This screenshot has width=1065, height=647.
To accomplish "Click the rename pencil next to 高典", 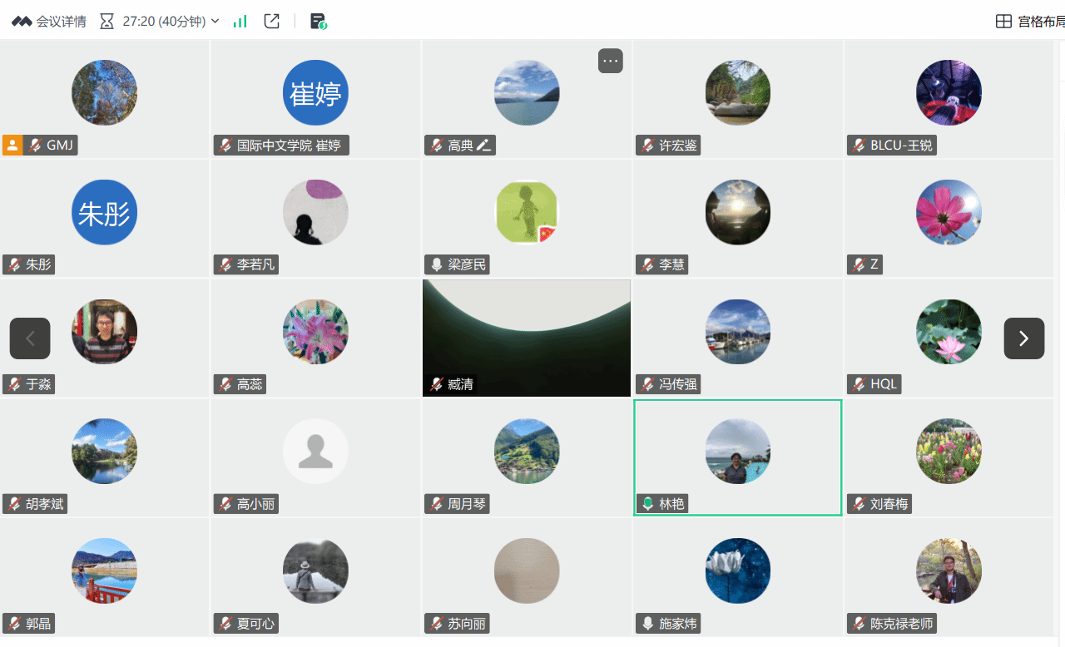I will 484,146.
